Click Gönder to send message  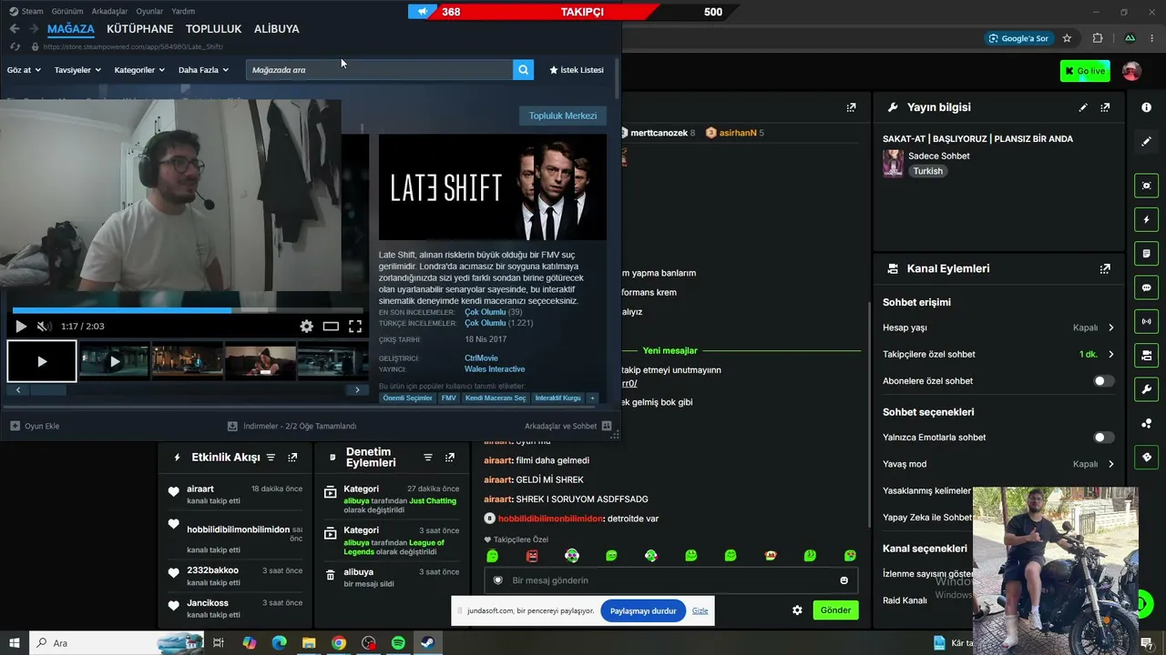(x=835, y=610)
